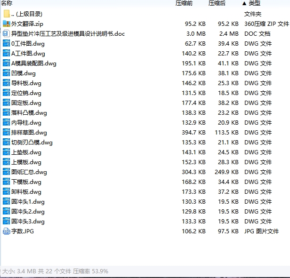Click the DWG icon beside 落料凸模.dwg
Screen dimensions: 290x278
tap(6, 112)
